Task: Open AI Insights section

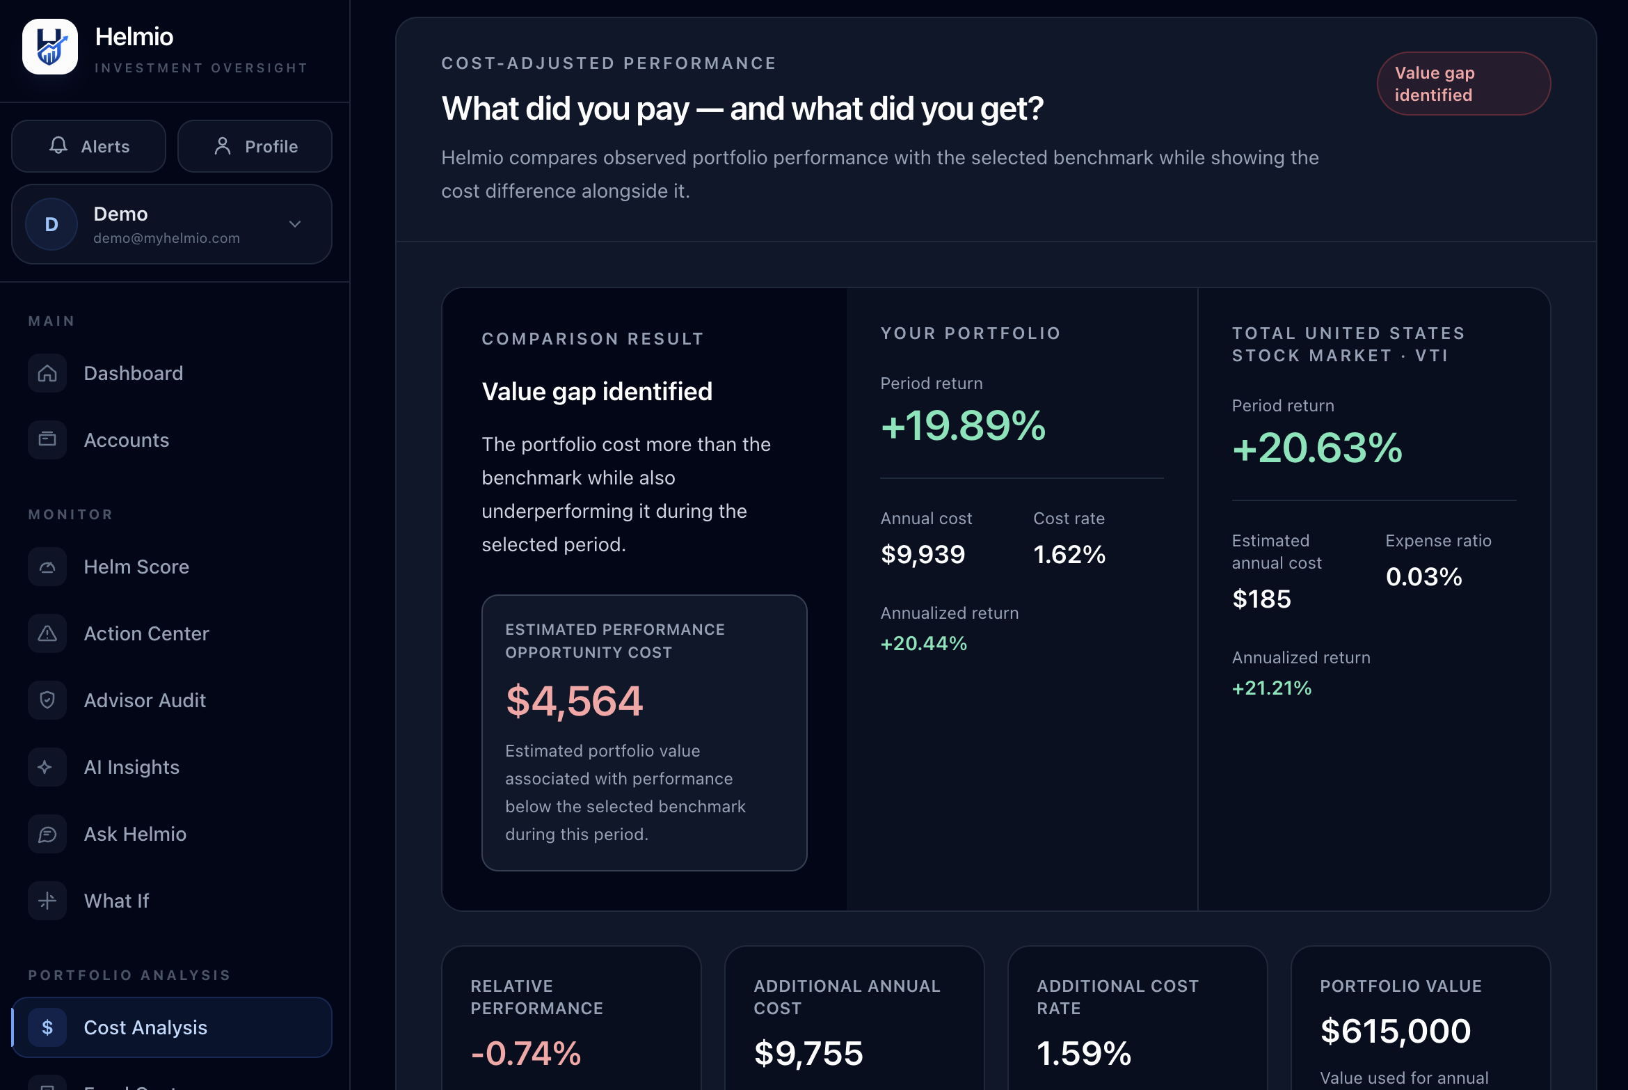Action: (172, 767)
